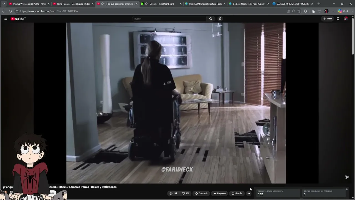The width and height of the screenshot is (355, 200).
Task: Click the zoom out magnifier in address bar
Action: point(293,11)
